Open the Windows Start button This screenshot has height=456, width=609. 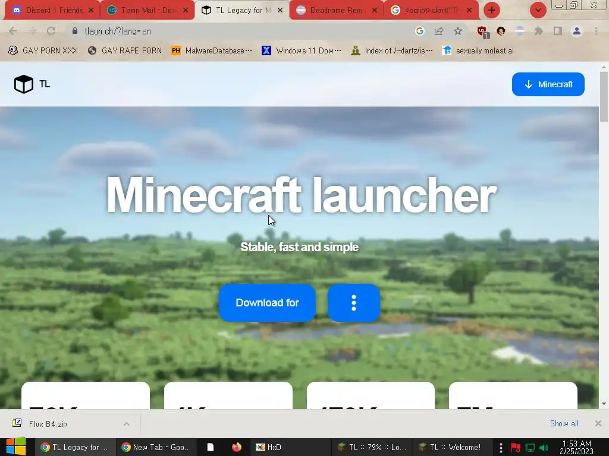click(x=16, y=446)
